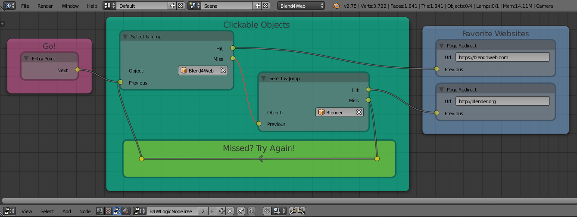Toggle the auto-offset magnet icon
This screenshot has width=577, height=217.
point(267,211)
